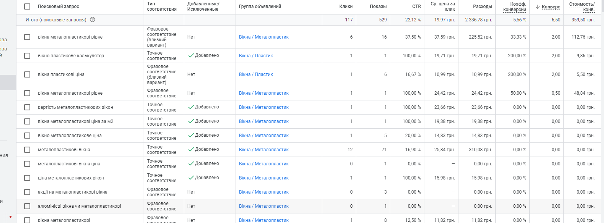Click the help icon beside Итого (поисковые запросы)
The image size is (604, 223).
tap(92, 20)
